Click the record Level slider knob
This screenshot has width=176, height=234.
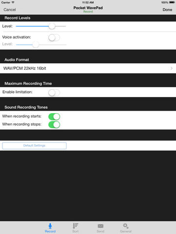[52, 26]
